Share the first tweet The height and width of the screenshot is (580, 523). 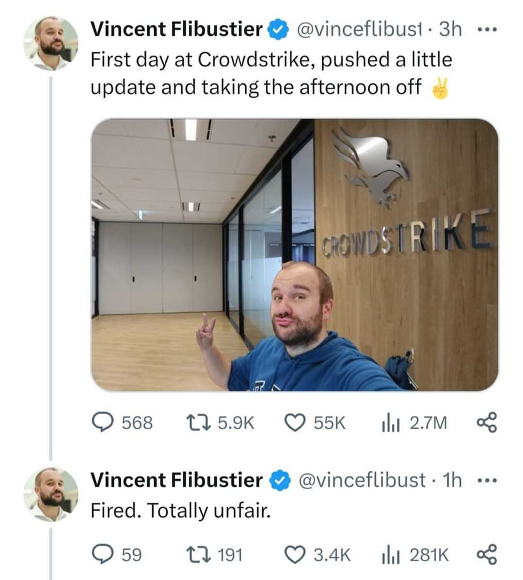[488, 423]
